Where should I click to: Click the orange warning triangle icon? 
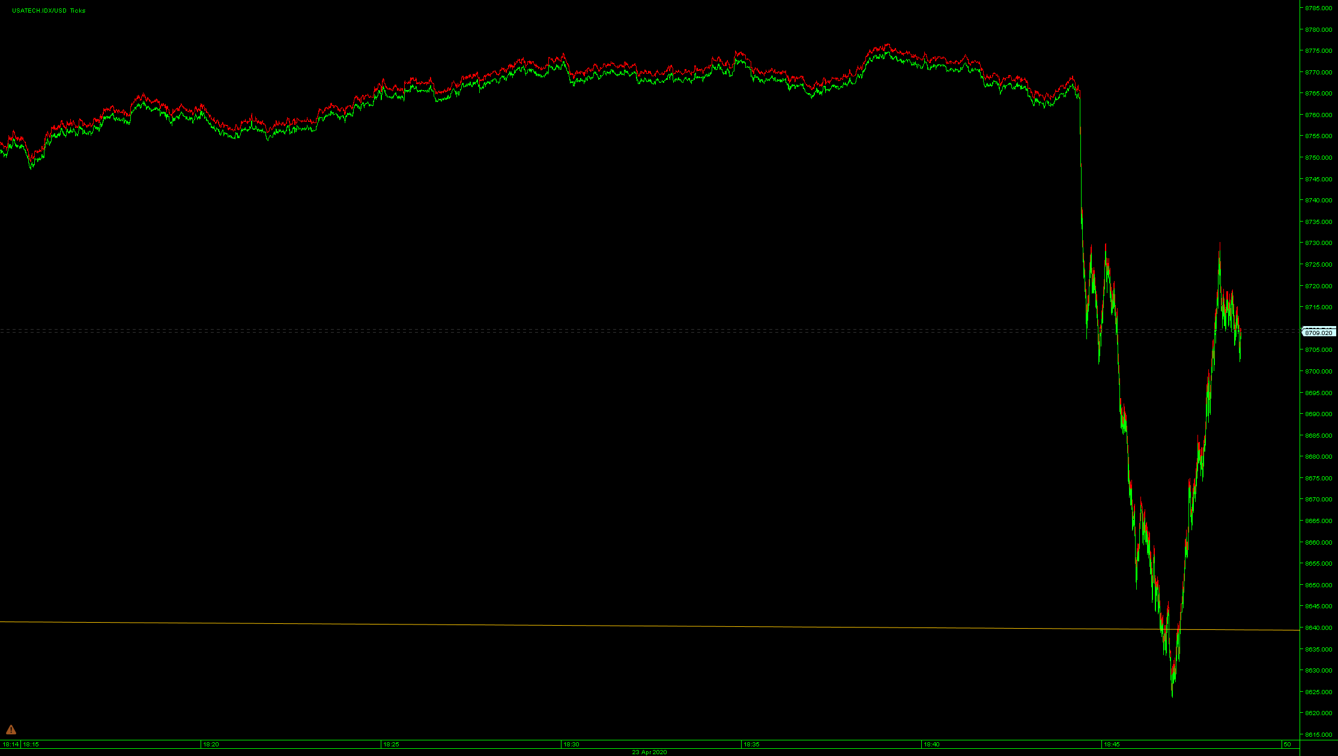point(11,730)
